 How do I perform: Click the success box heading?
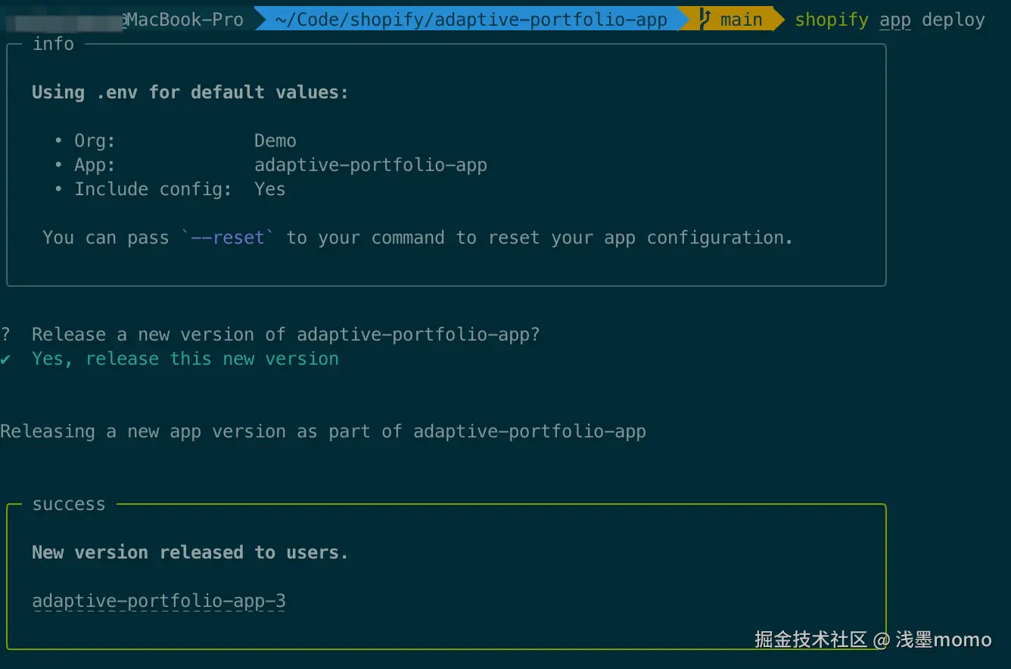[x=69, y=504]
